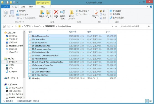Viewport: 154px width, 104px height.
Task: Sort by the Date modified (更新日時) column
Action: 77,32
